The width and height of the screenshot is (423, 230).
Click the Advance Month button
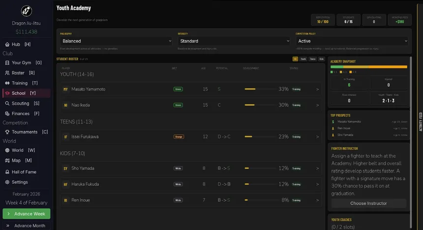click(x=27, y=226)
